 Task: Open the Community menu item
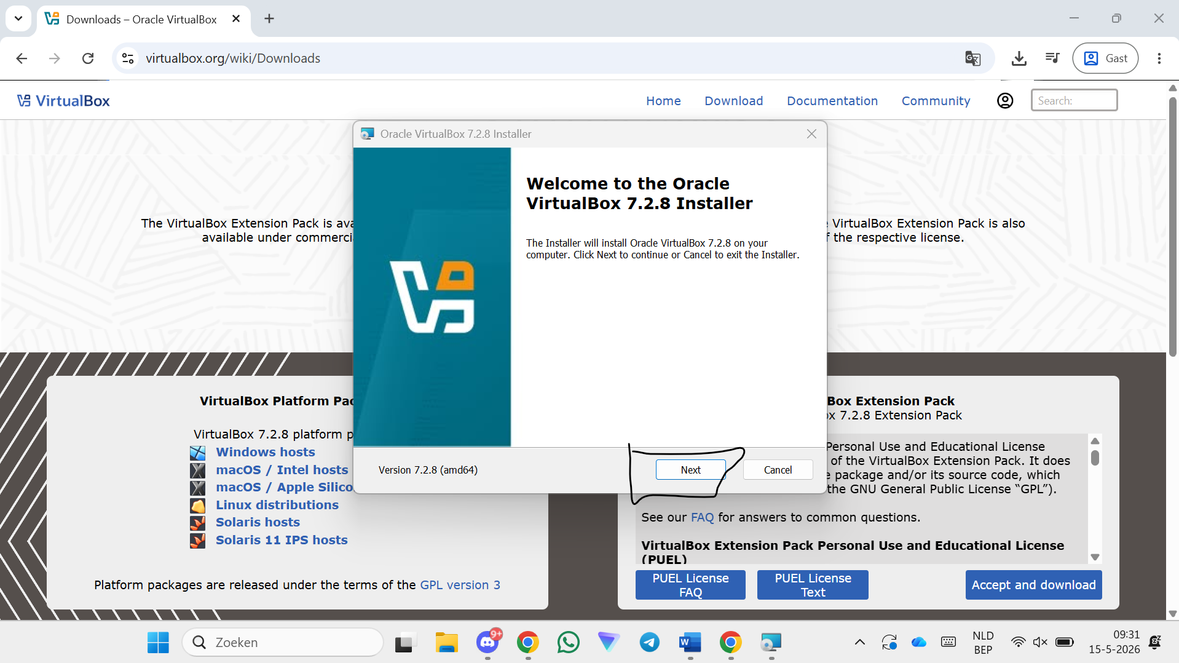pyautogui.click(x=936, y=101)
